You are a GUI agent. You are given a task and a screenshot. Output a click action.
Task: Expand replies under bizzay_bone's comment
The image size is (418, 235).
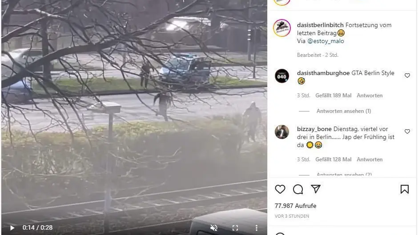tap(344, 175)
